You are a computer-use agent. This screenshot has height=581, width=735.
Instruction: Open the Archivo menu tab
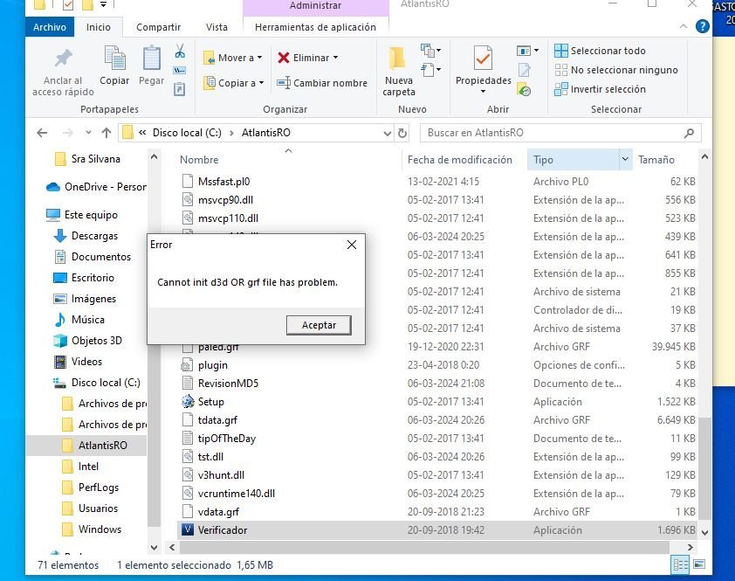click(x=50, y=27)
